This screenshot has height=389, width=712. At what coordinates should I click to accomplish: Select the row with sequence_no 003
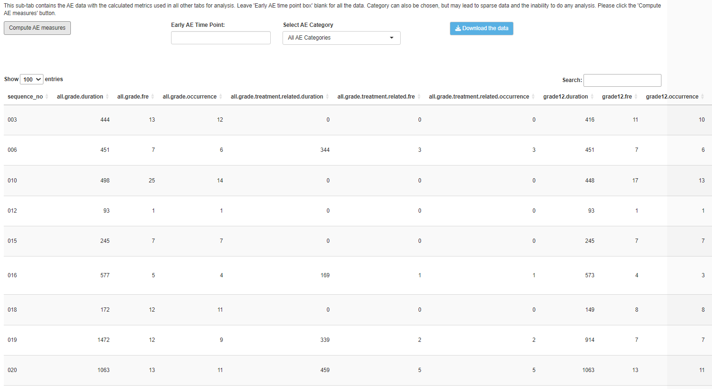click(12, 120)
